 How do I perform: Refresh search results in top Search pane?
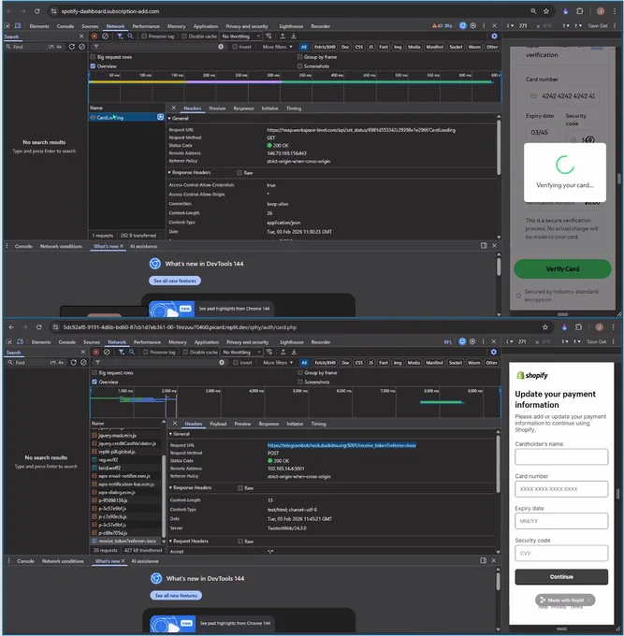71,47
